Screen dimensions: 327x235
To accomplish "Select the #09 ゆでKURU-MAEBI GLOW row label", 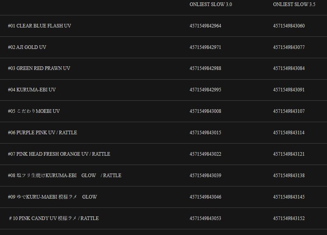I will click(x=53, y=197).
